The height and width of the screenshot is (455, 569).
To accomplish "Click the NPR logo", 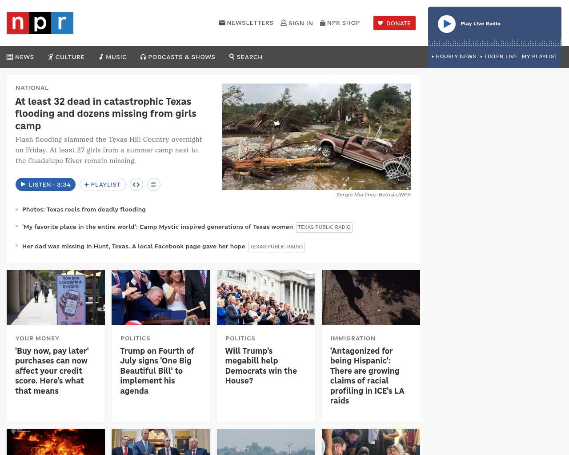I will (40, 23).
